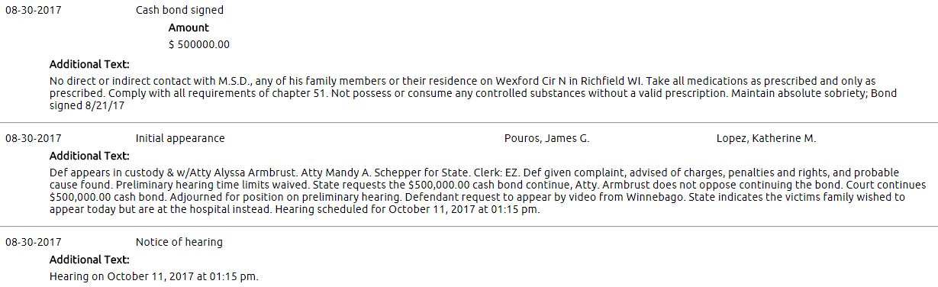The image size is (938, 287).
Task: Click the line ending Hearing scheduled for October 11
Action: [x=295, y=210]
